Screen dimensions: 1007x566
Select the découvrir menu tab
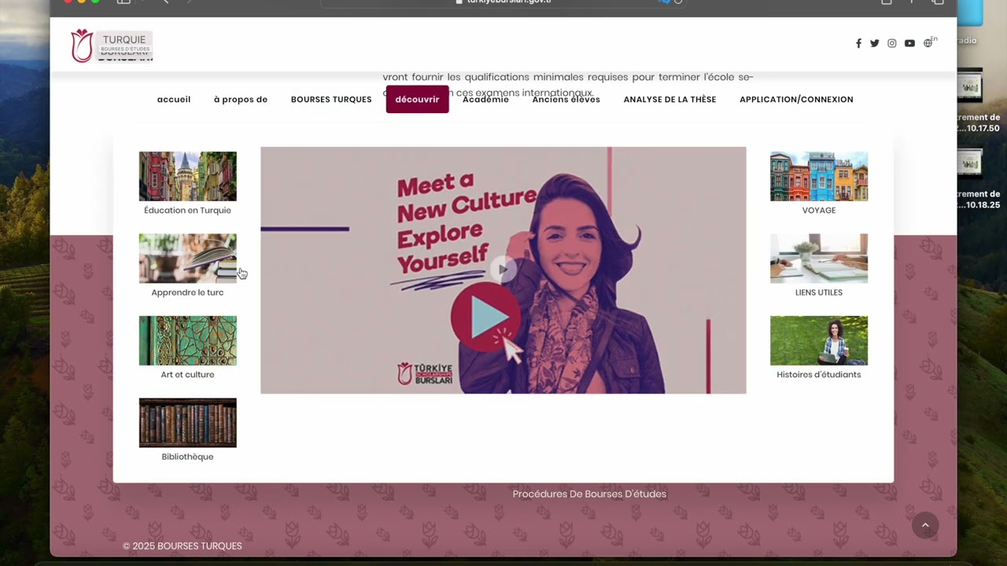[x=417, y=100]
